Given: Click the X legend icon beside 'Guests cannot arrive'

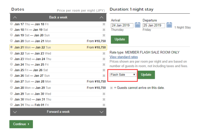Looking at the screenshot, I should [x=111, y=88].
